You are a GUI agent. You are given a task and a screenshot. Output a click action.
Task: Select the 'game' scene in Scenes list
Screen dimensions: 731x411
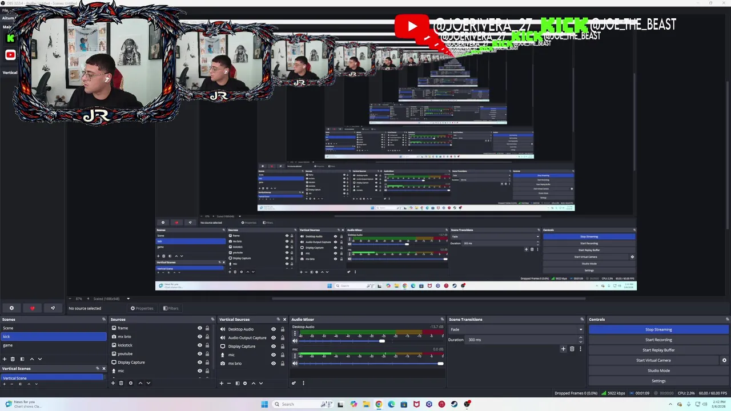(54, 345)
